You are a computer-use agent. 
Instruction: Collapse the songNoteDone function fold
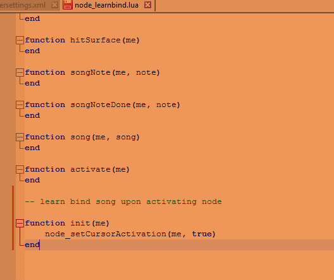pos(20,105)
